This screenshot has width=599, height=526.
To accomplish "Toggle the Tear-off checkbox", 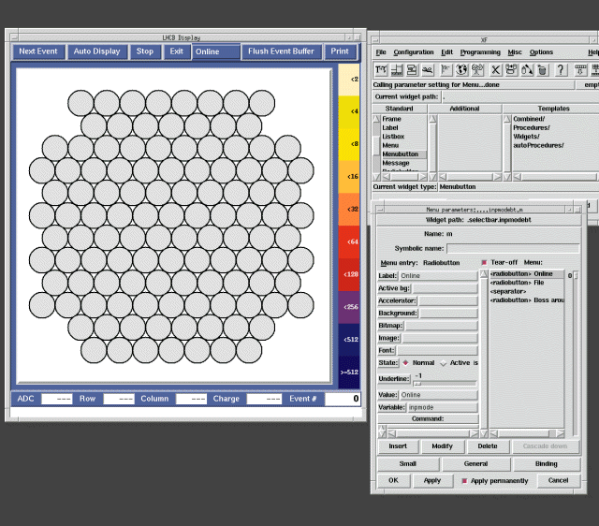I will pos(484,262).
